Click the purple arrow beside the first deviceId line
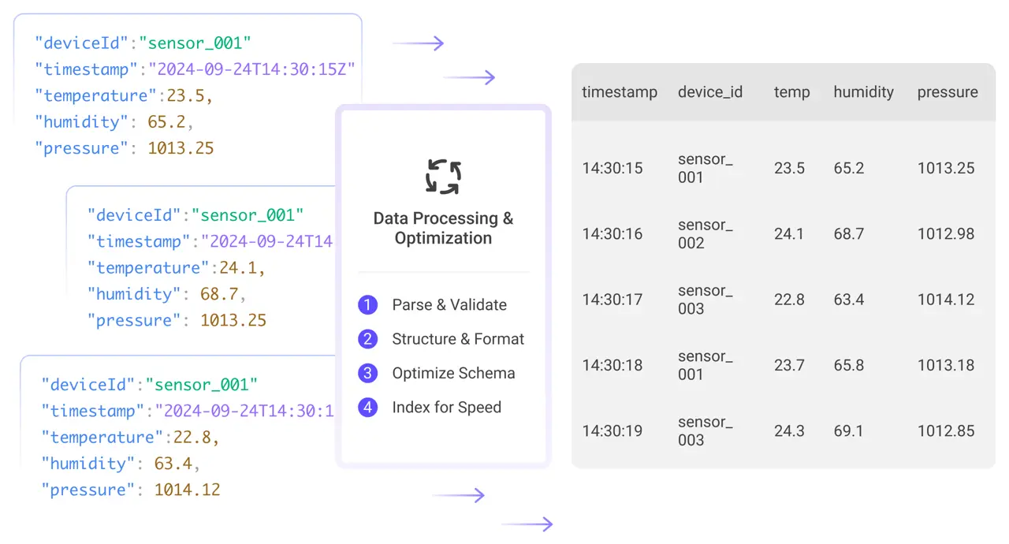The height and width of the screenshot is (544, 1009). point(419,43)
